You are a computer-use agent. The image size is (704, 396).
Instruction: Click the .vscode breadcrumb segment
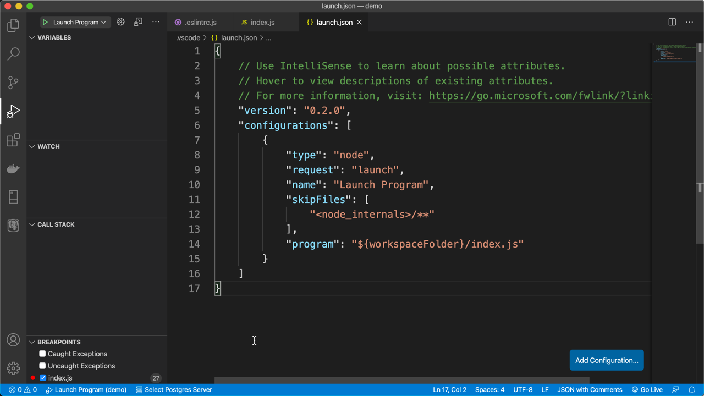coord(188,38)
